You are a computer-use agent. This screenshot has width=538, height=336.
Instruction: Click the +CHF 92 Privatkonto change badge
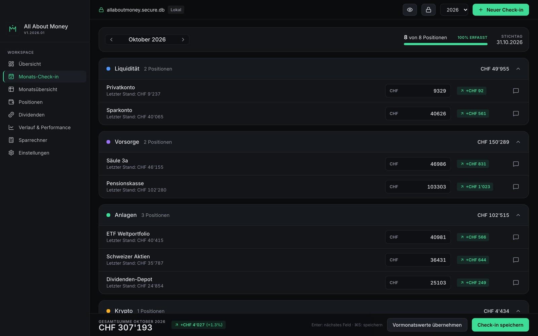click(472, 91)
